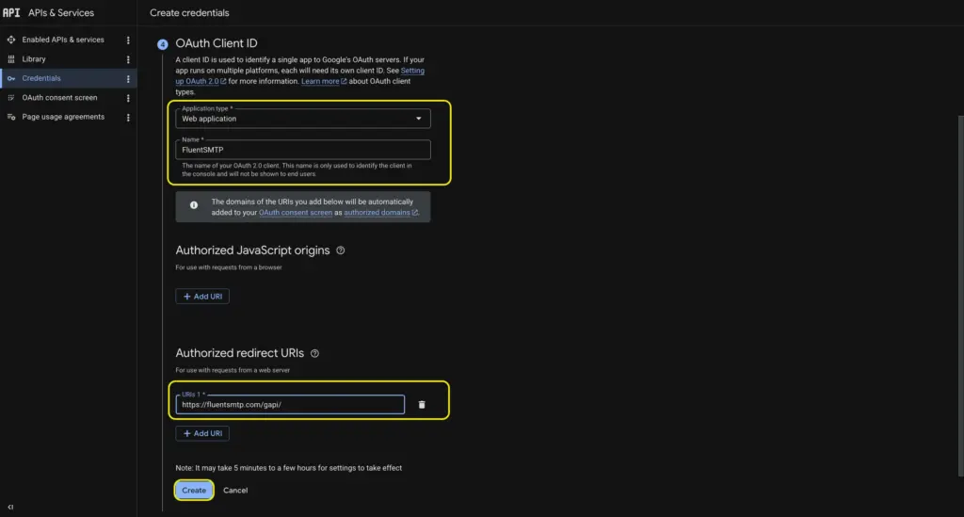The height and width of the screenshot is (517, 964).
Task: Open Enabled APIs & services page
Action: coord(63,40)
